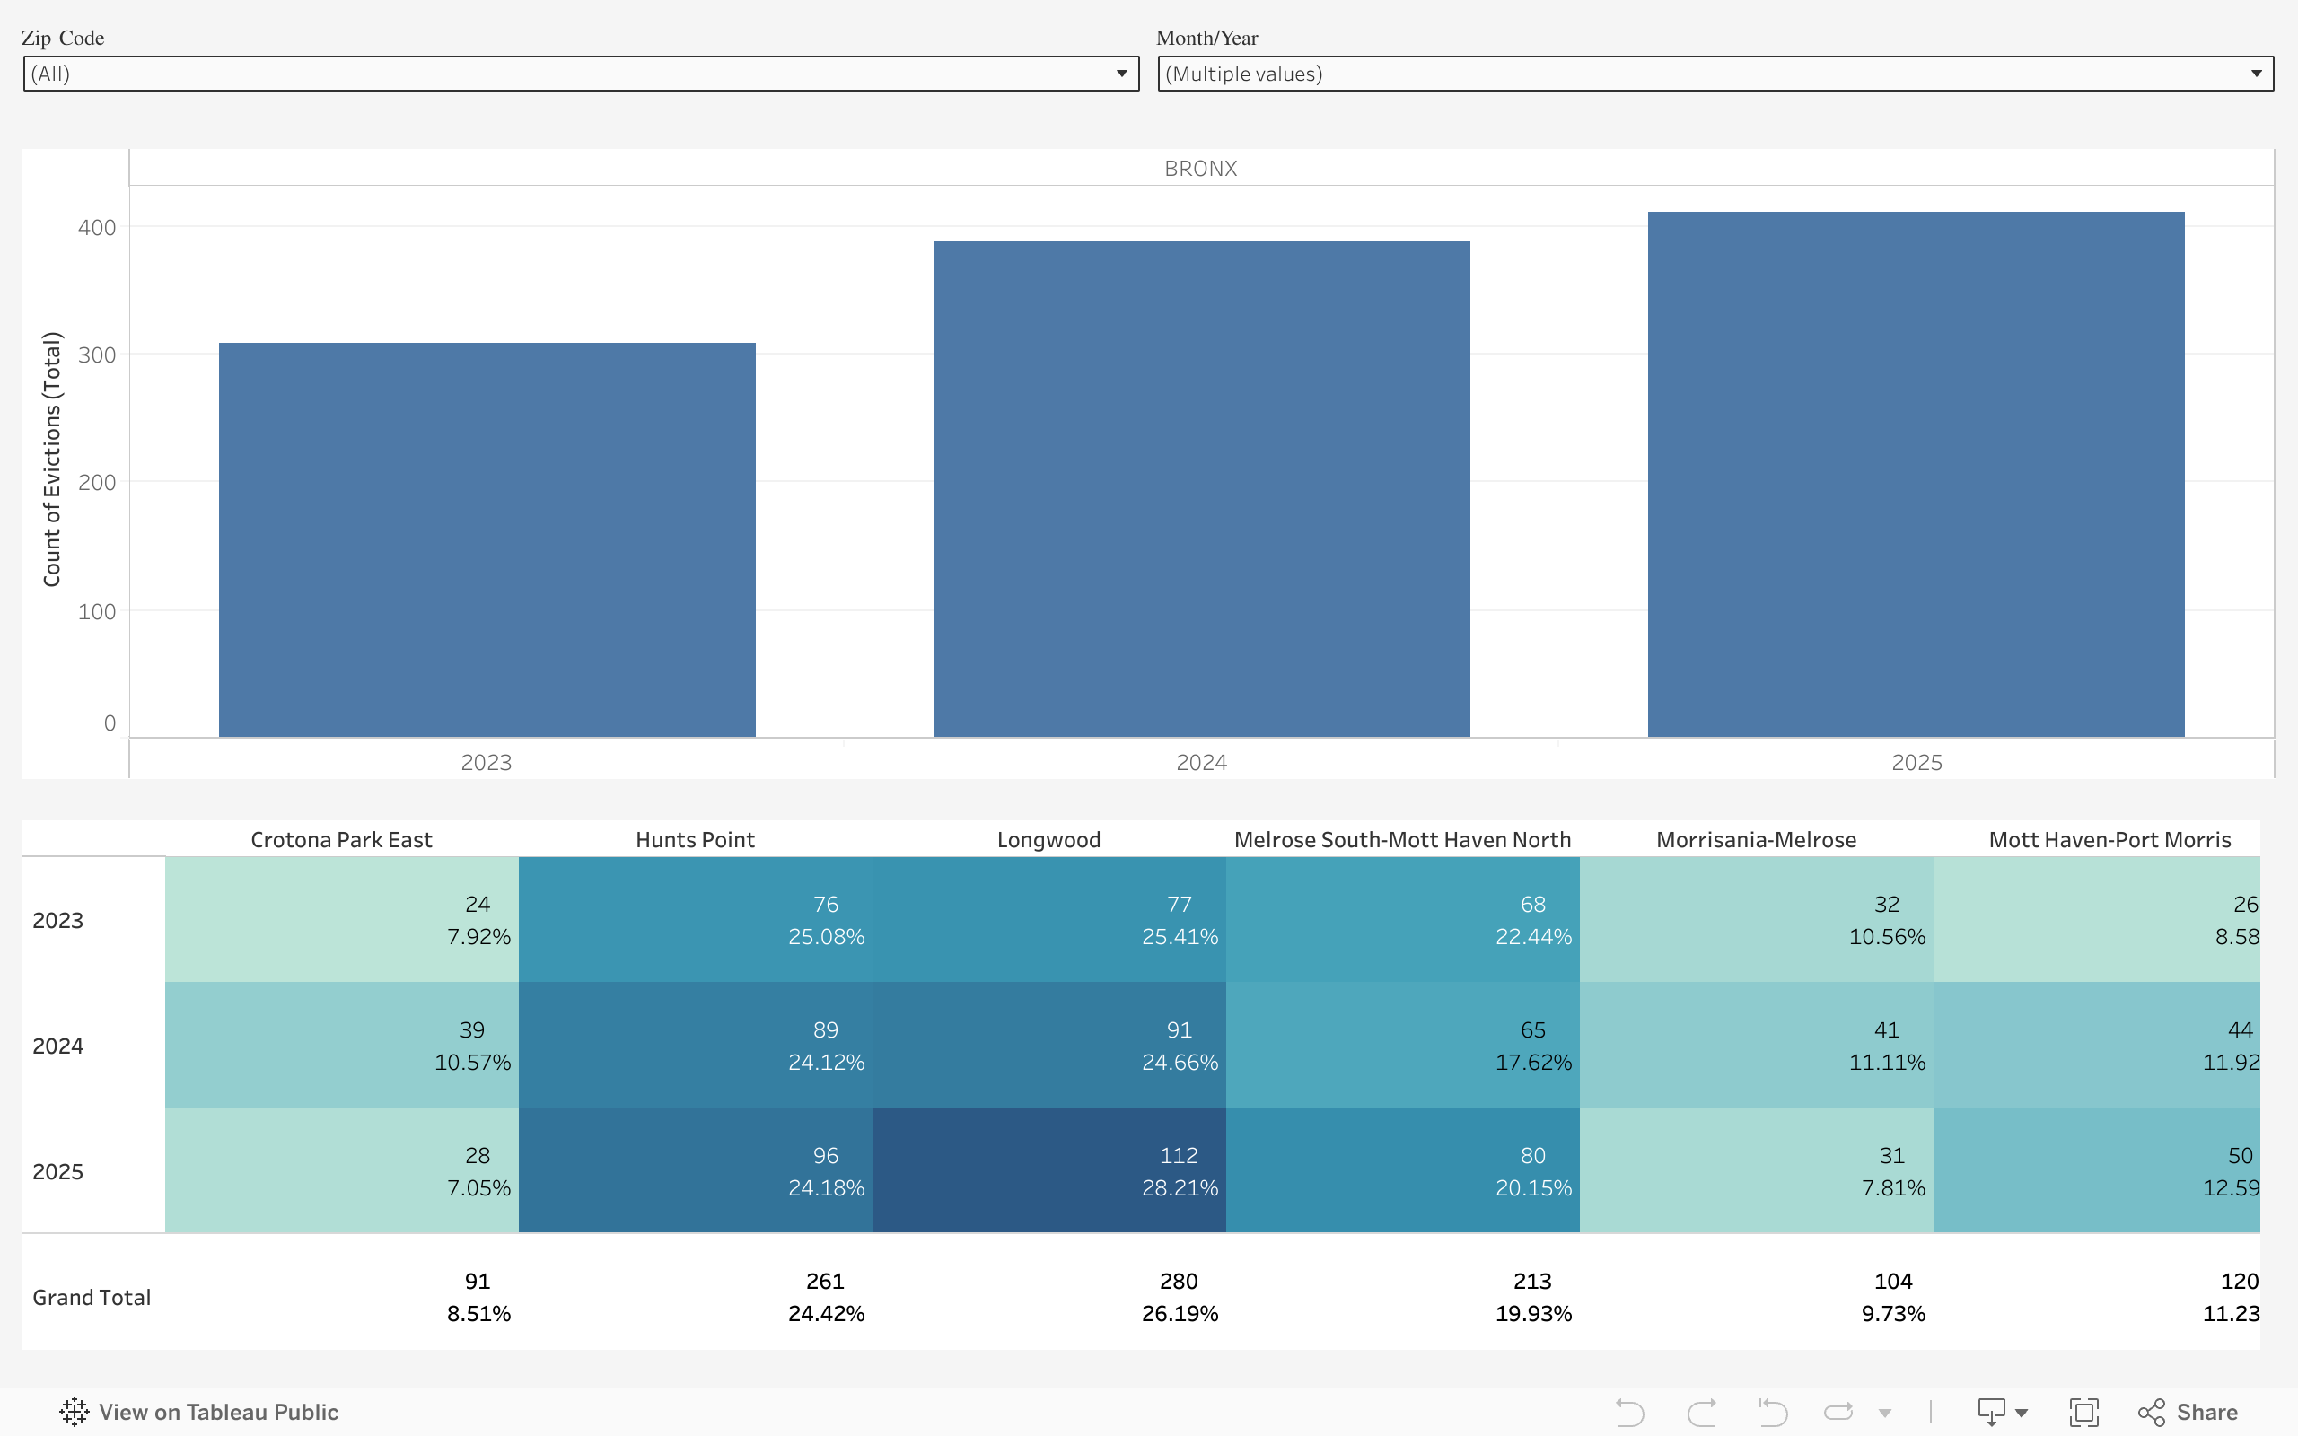
Task: Open the Month/Year filter dropdown arrow
Action: (2256, 74)
